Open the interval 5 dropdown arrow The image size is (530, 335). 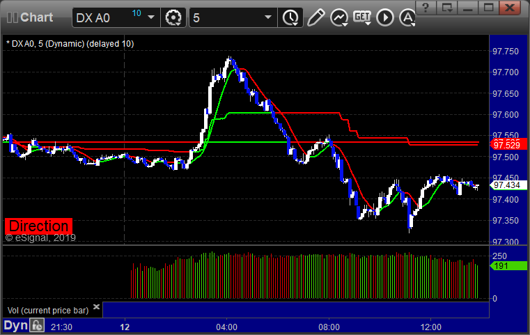click(x=268, y=17)
